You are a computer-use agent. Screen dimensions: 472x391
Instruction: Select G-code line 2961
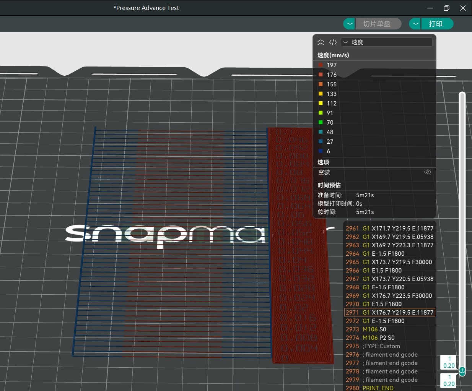pos(390,229)
